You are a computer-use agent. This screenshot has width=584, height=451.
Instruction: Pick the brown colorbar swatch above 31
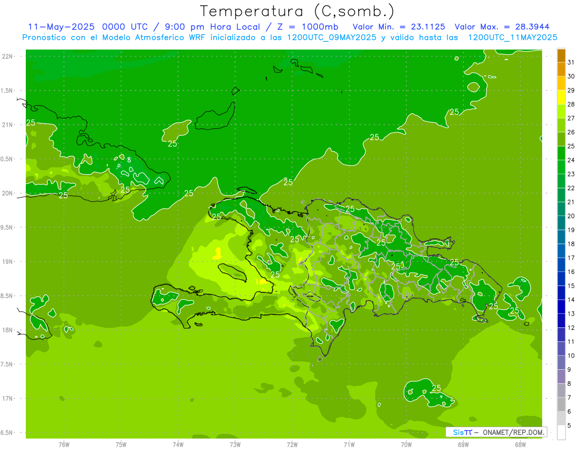tap(561, 55)
